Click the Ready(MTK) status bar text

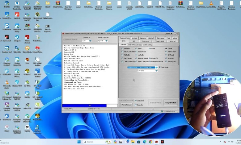69,109
